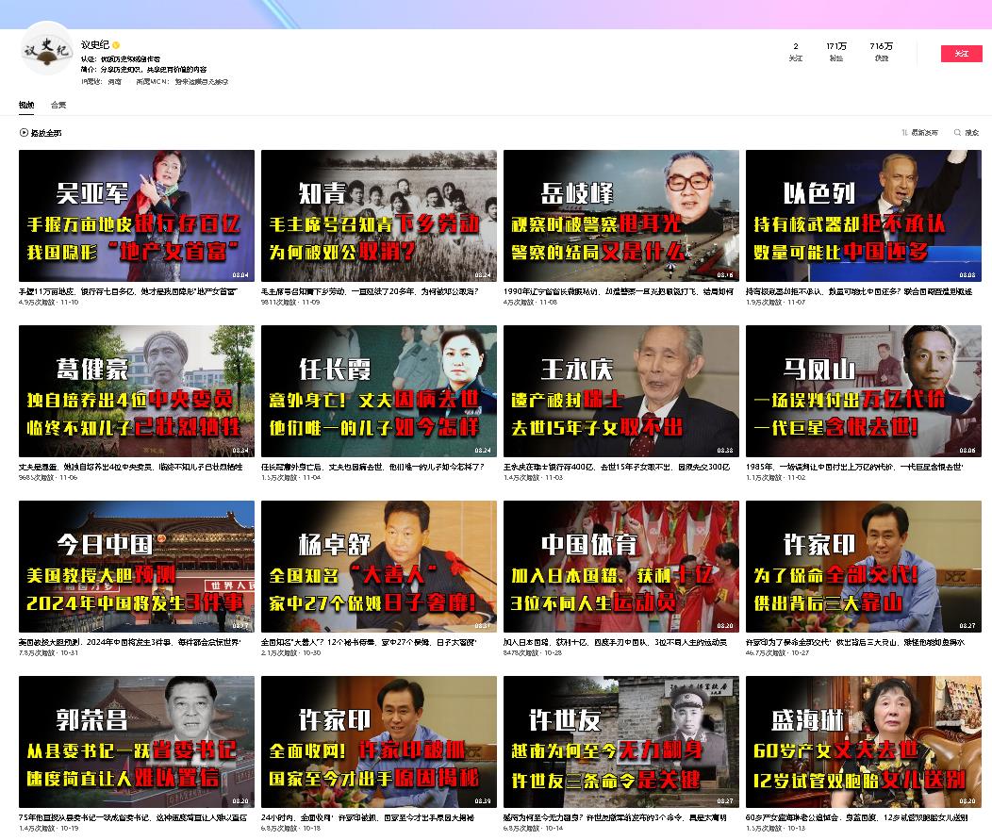Image resolution: width=992 pixels, height=840 pixels.
Task: Click the search magnifier icon
Action: [958, 133]
